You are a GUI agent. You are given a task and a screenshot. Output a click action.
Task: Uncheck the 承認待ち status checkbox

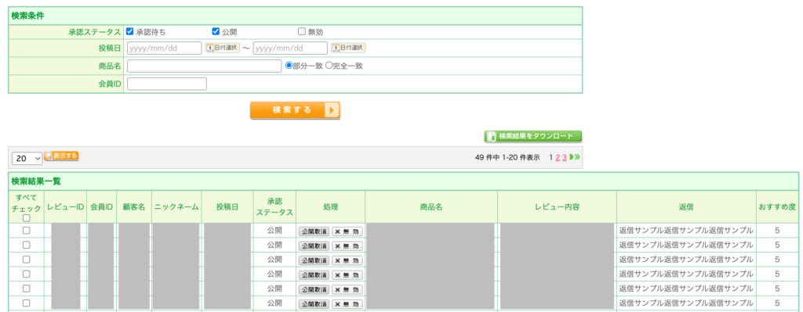tap(130, 31)
